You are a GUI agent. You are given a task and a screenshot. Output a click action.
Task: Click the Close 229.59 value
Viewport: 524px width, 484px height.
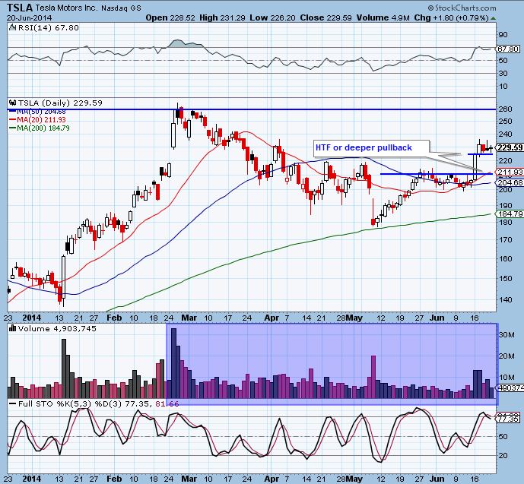coord(326,17)
